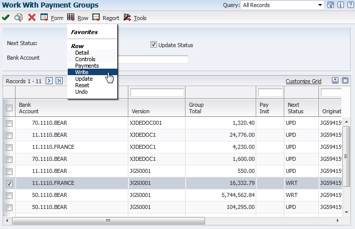Click the Pay Inst column filter field
Viewport: 355px width, 229px height.
(270, 93)
